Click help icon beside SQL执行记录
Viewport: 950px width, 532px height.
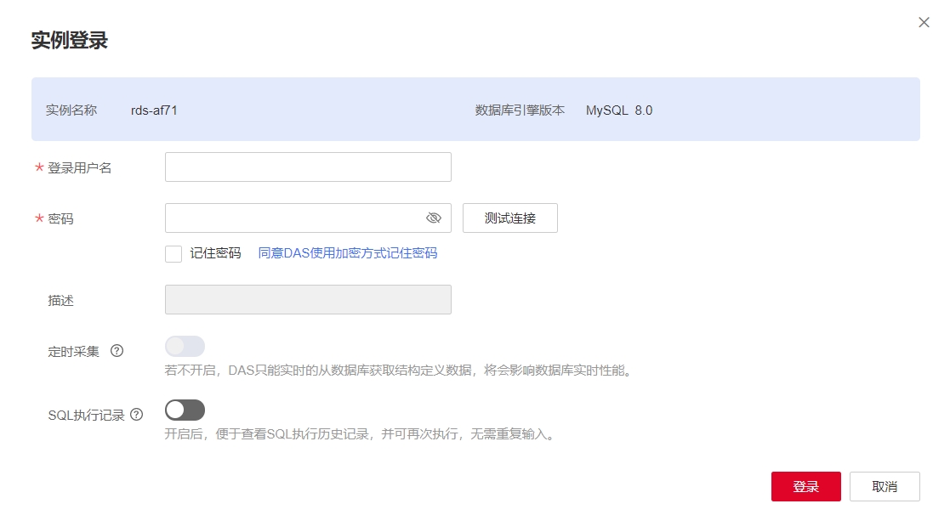point(136,415)
